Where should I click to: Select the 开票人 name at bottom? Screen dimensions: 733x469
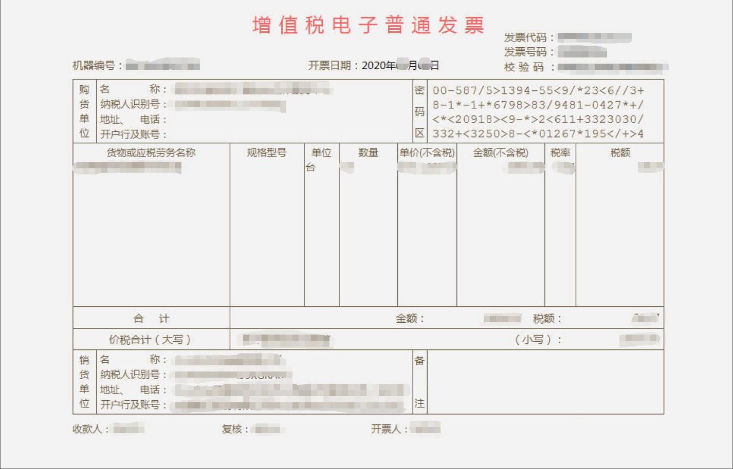pos(427,429)
